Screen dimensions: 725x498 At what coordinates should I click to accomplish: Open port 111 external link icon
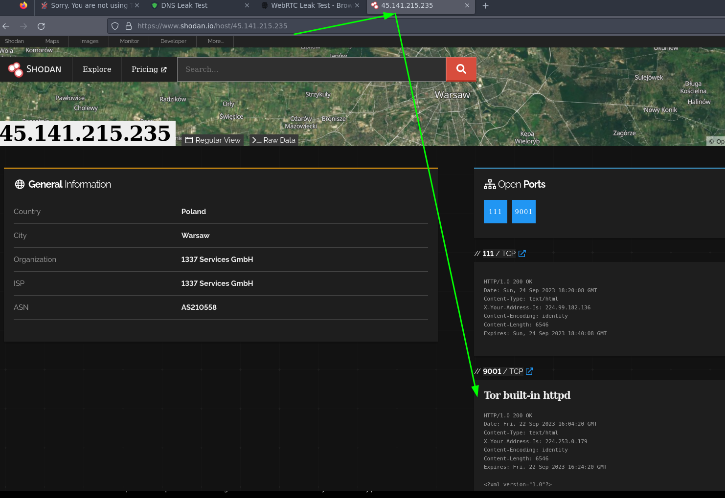522,254
